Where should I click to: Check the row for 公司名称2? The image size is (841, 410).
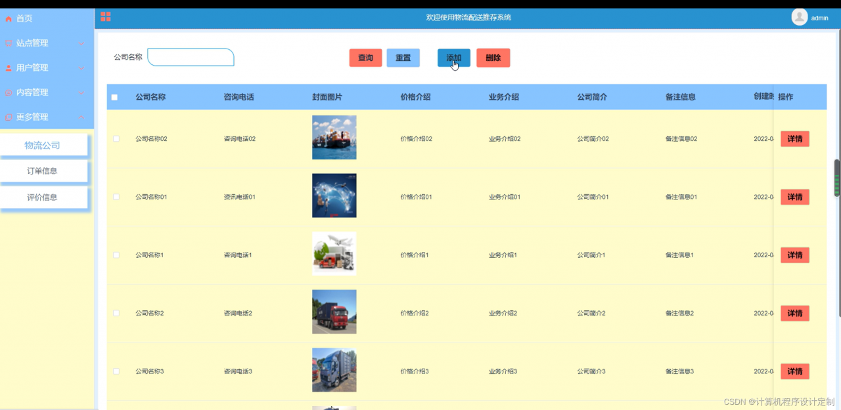tap(116, 313)
